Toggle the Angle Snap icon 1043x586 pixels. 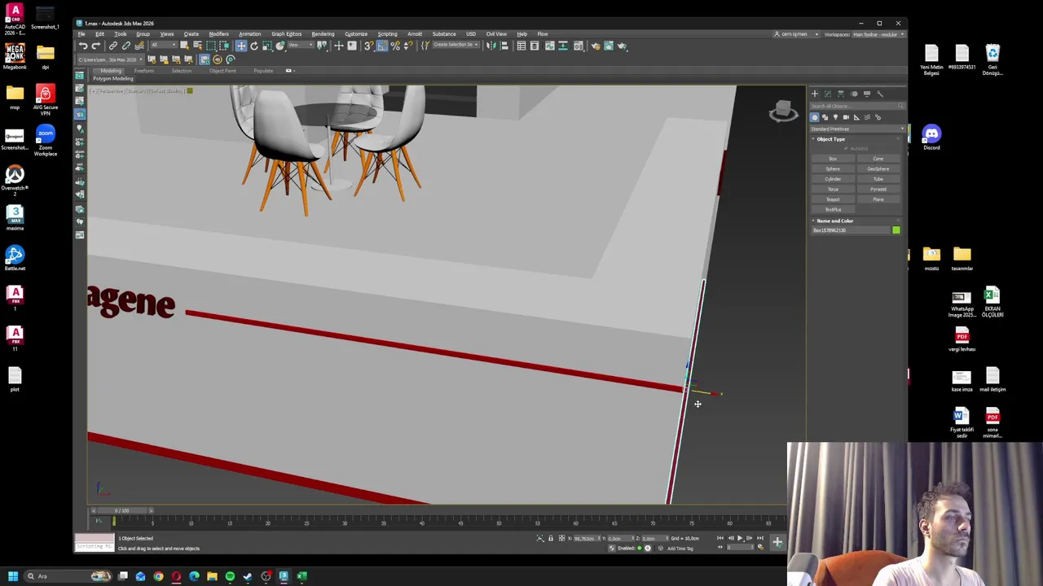click(382, 46)
